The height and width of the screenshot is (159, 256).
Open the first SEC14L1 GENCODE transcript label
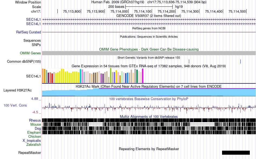pyautogui.click(x=33, y=19)
